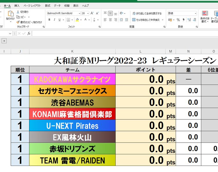This screenshot has height=172, width=218.
Task: Apply font color A icon
Action: click(86, 20)
